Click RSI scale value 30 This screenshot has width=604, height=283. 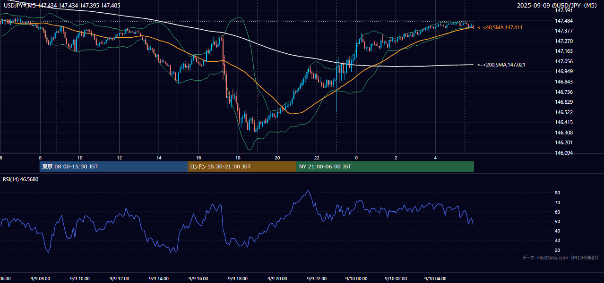(557, 241)
